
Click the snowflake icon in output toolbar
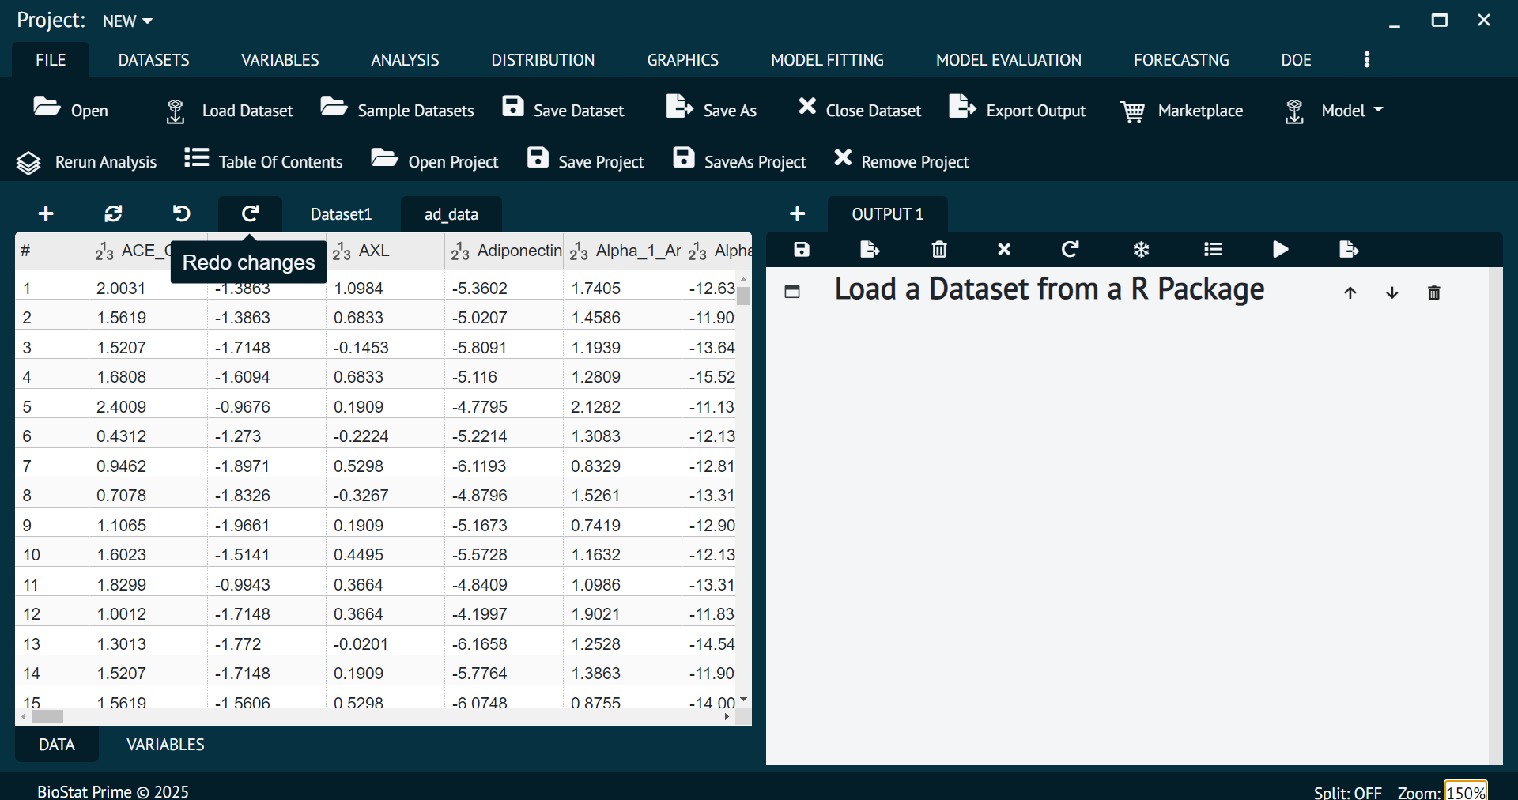pos(1140,250)
